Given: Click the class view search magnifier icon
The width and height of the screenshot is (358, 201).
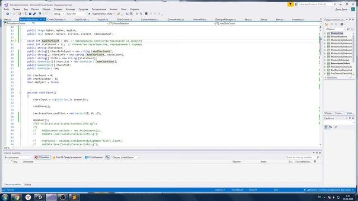Looking at the screenshot, I should (348, 29).
